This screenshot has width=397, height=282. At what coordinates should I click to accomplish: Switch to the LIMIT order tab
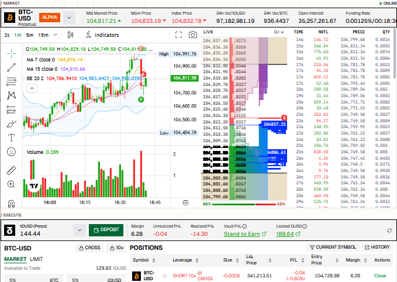pos(36,259)
